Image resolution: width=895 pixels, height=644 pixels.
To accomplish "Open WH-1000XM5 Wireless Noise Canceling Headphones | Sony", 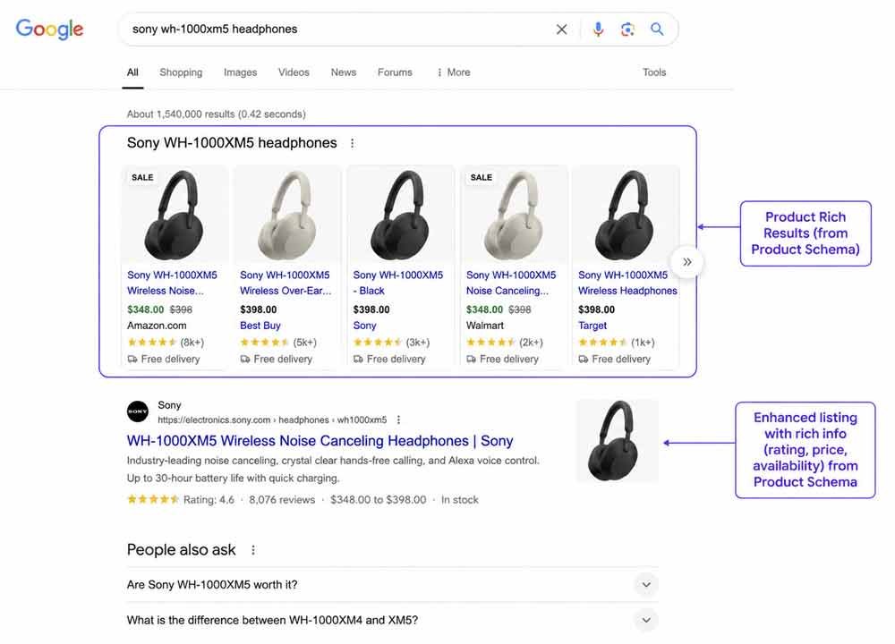I will coord(320,441).
